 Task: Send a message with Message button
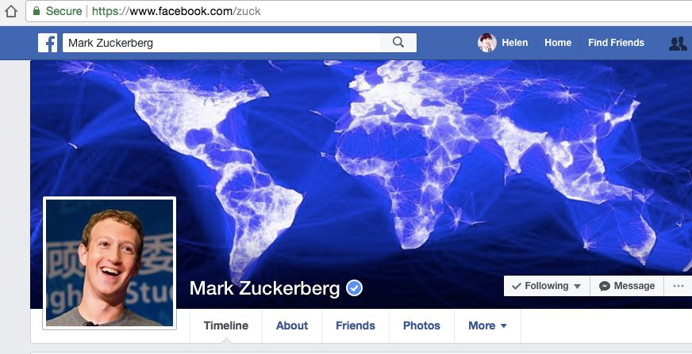click(x=627, y=286)
